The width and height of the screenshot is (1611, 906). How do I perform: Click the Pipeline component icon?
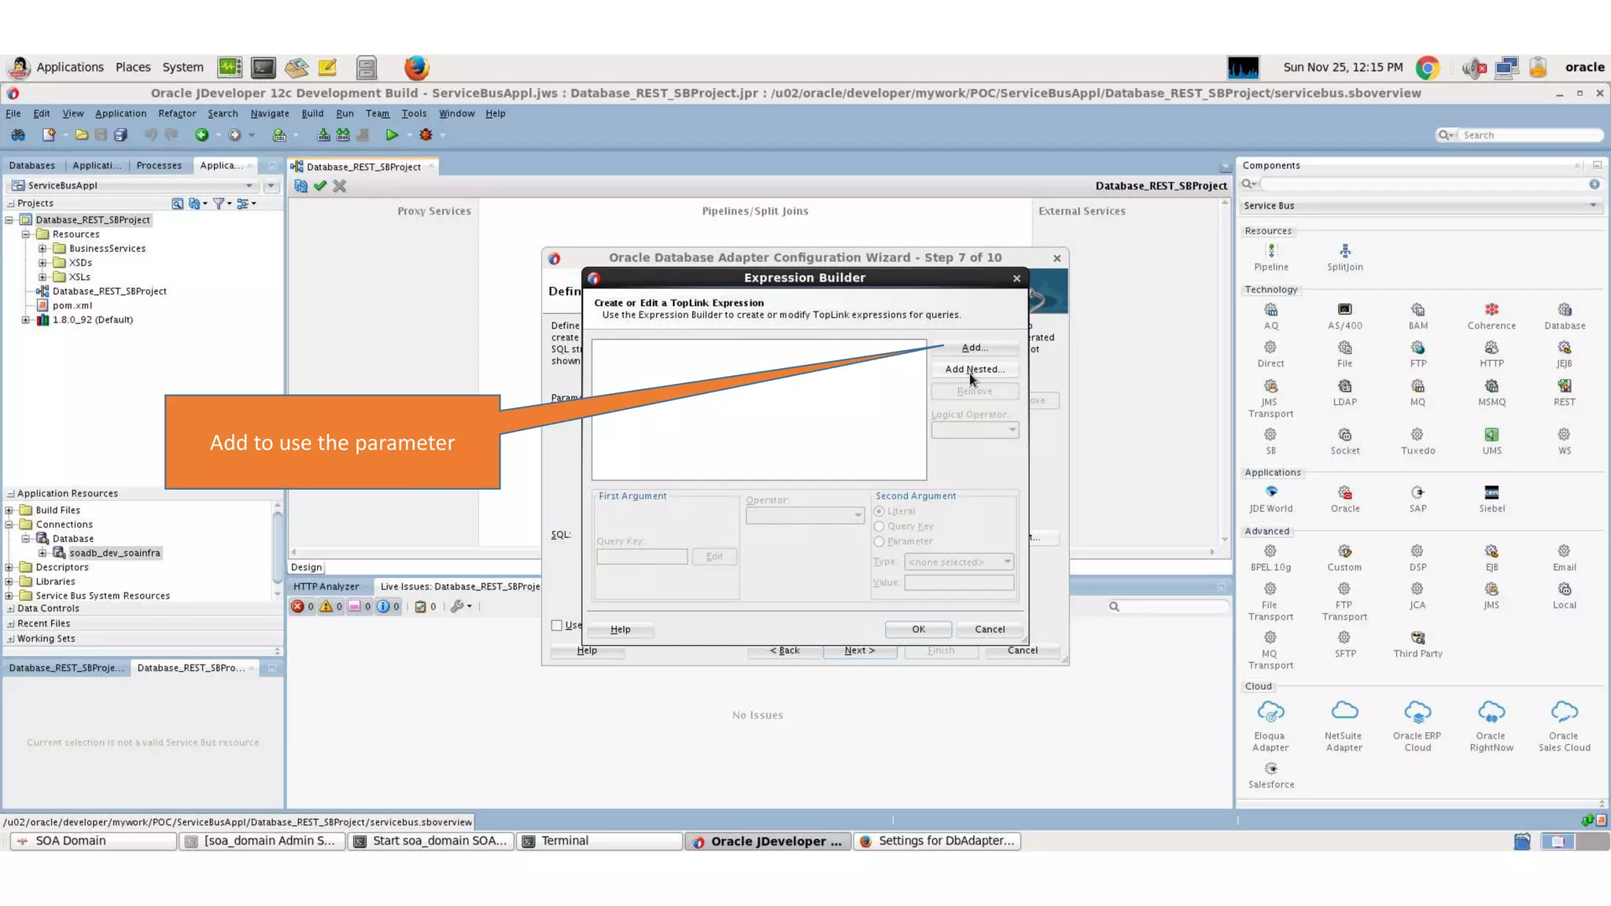tap(1270, 252)
